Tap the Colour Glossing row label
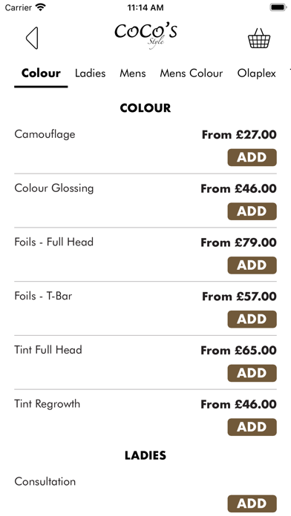The image size is (291, 516). click(x=54, y=188)
